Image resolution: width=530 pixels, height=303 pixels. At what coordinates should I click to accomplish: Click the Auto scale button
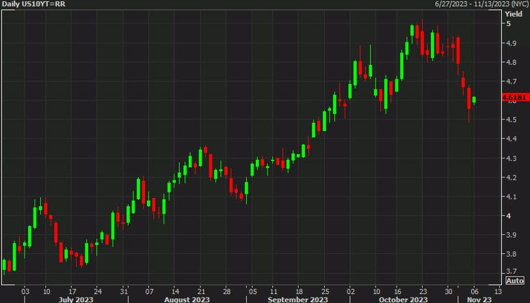coord(515,280)
